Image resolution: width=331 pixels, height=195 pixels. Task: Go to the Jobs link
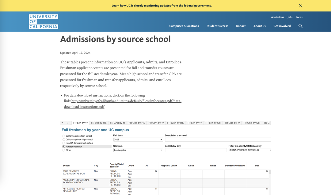290,17
